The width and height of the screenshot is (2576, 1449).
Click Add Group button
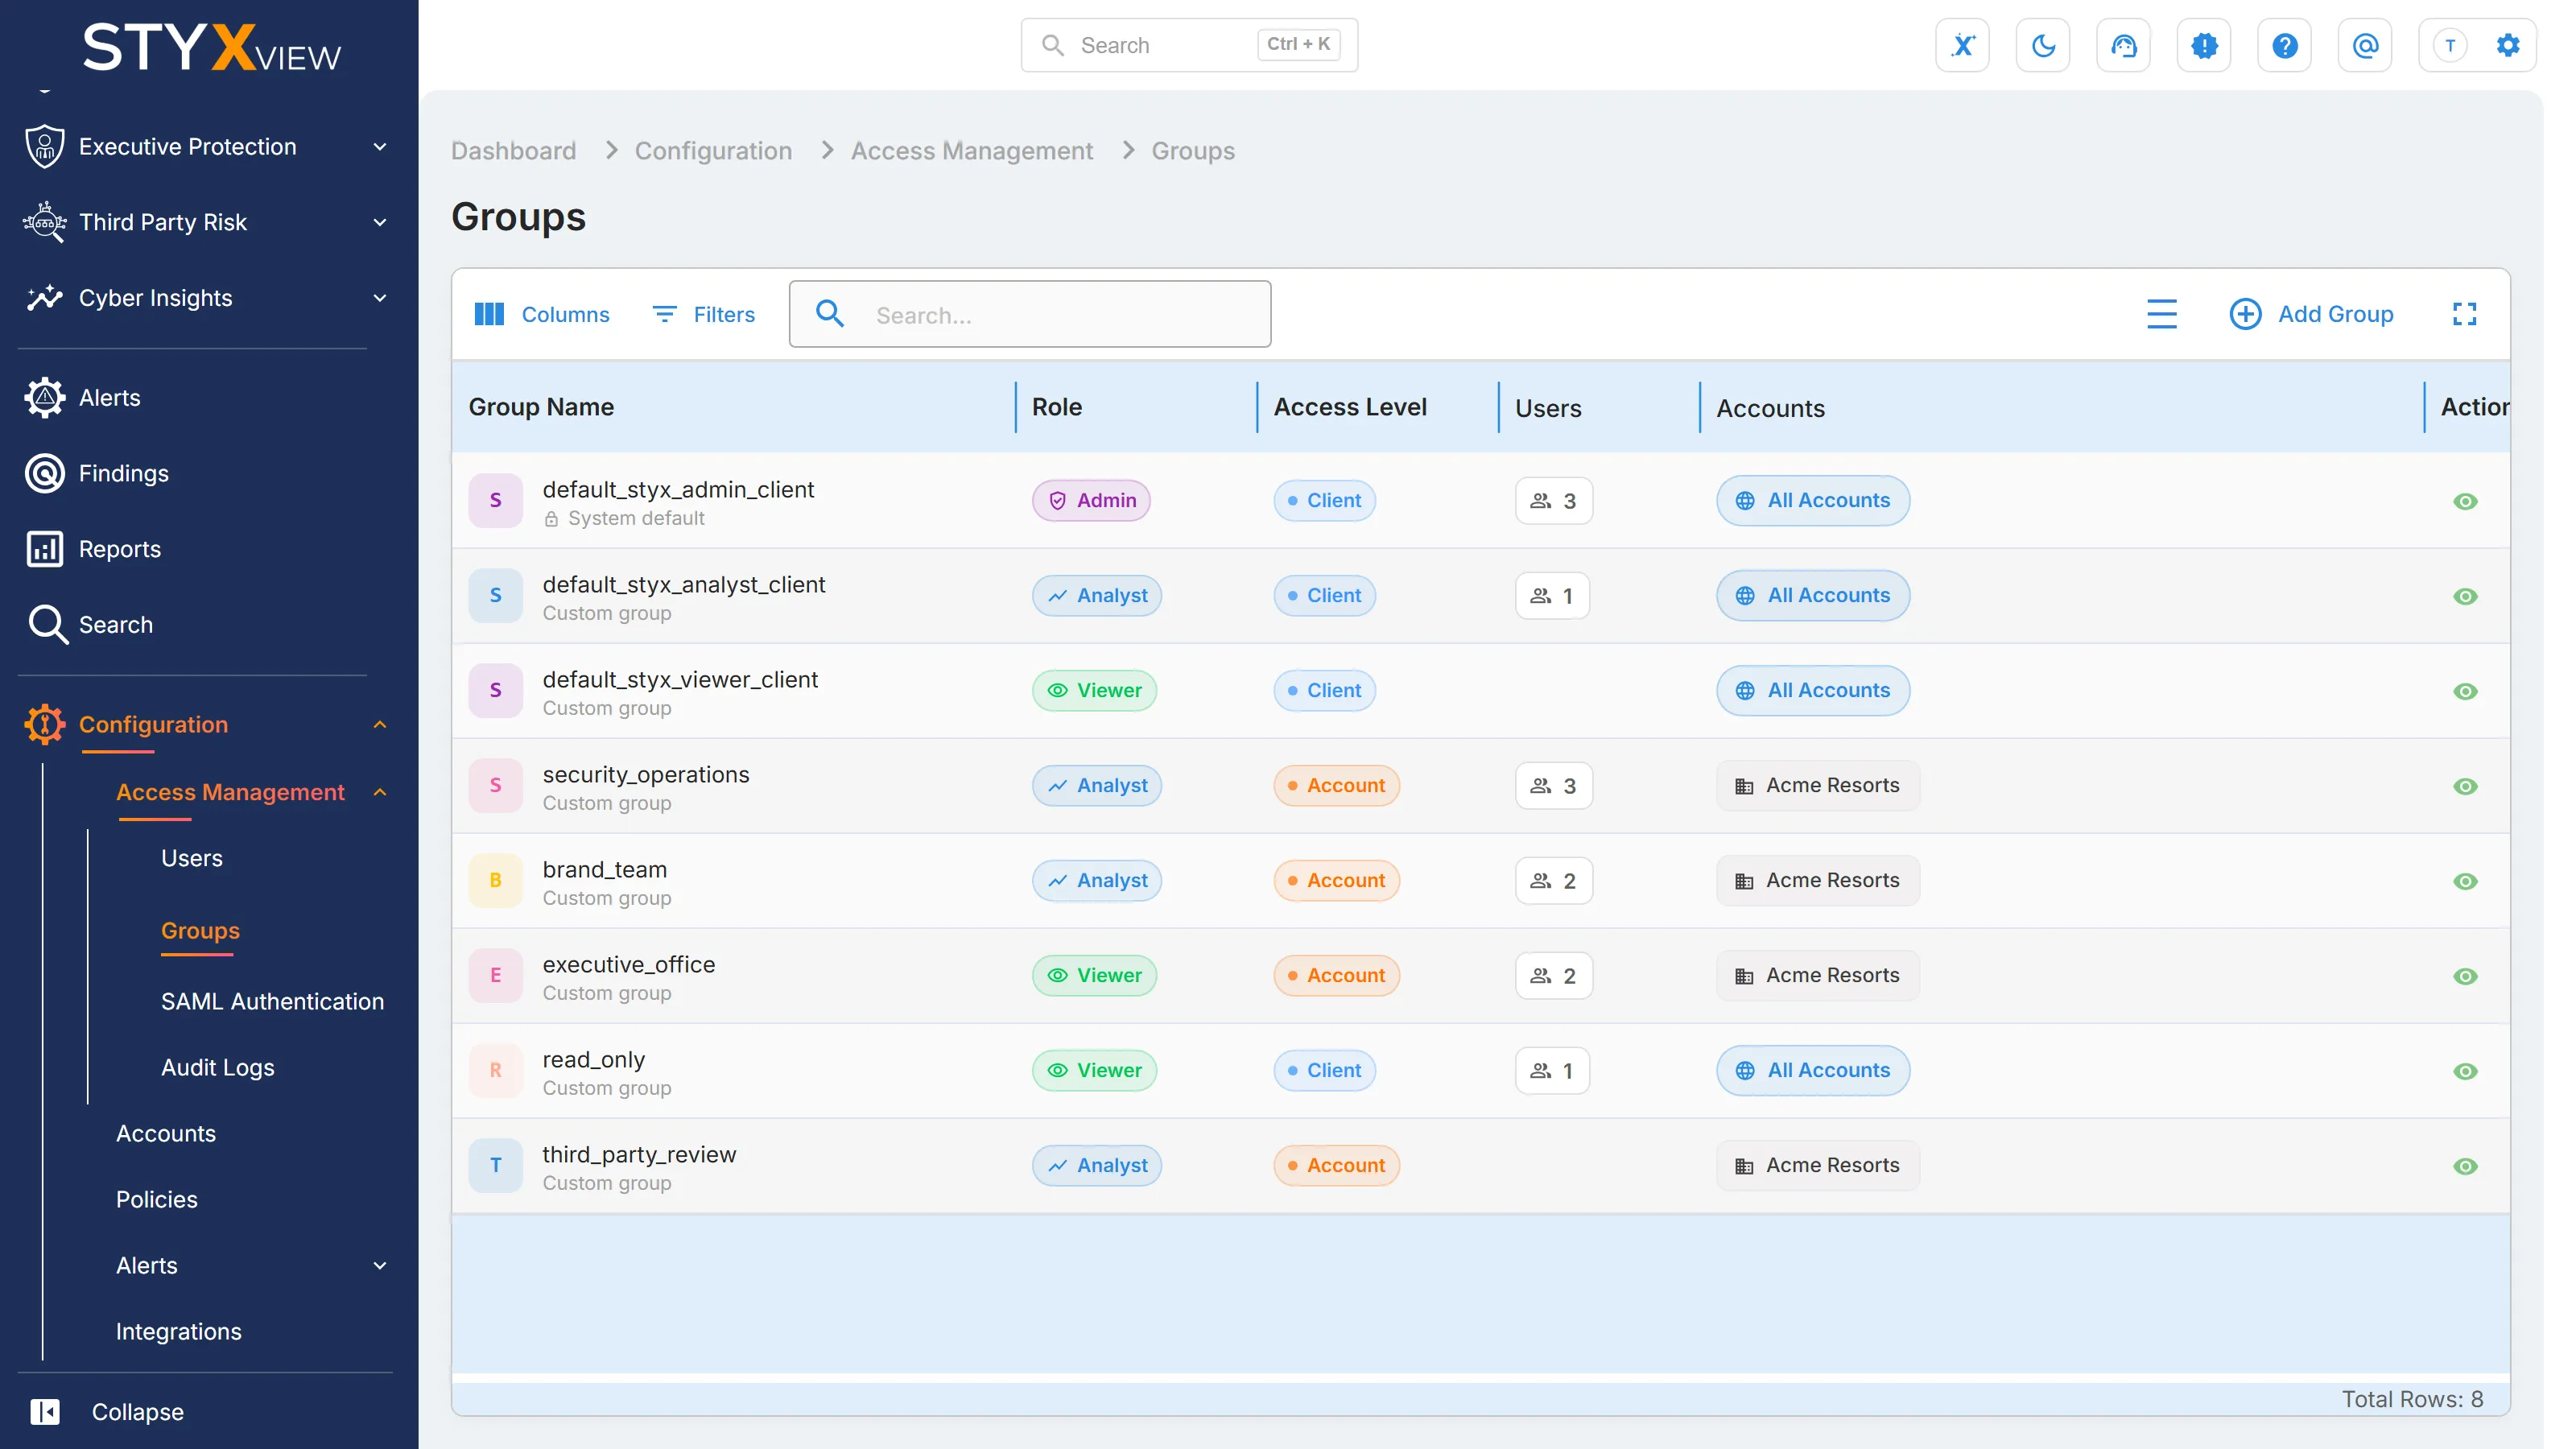[x=2311, y=314]
